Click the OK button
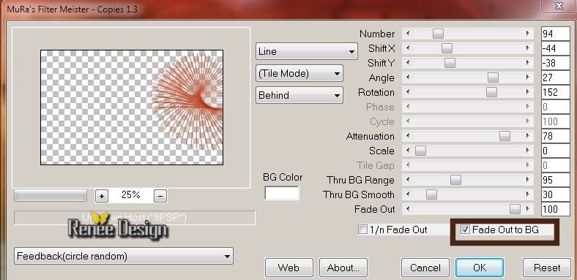Image resolution: width=577 pixels, height=280 pixels. click(480, 268)
